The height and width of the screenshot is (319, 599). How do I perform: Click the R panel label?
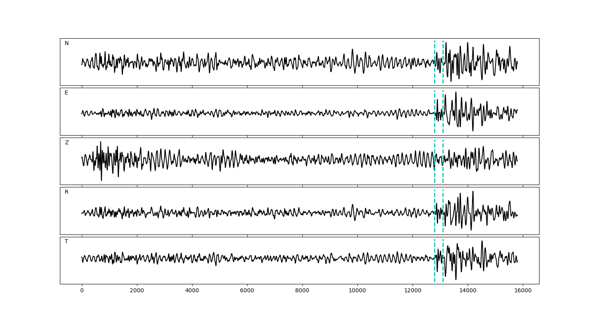pos(67,192)
